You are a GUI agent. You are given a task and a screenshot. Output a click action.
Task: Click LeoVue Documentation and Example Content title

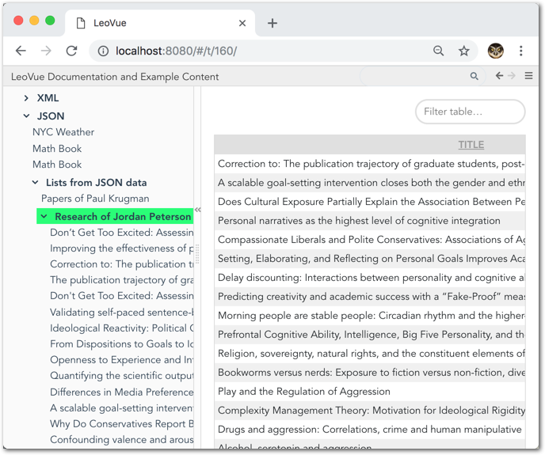115,77
